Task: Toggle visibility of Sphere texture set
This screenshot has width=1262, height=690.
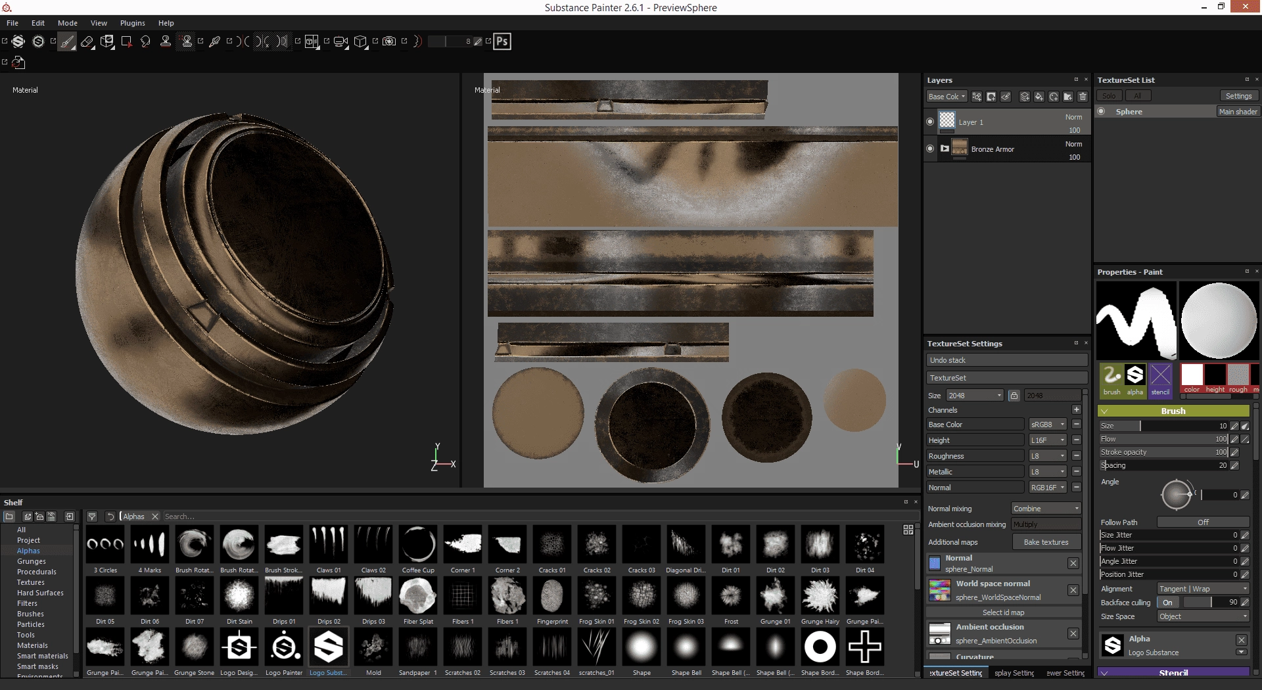Action: (1102, 112)
